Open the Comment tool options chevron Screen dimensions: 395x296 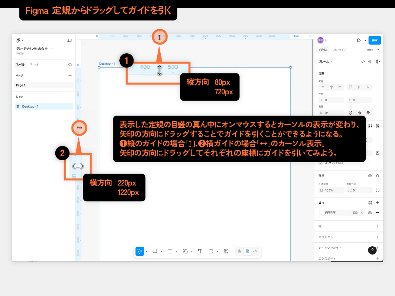[218, 251]
